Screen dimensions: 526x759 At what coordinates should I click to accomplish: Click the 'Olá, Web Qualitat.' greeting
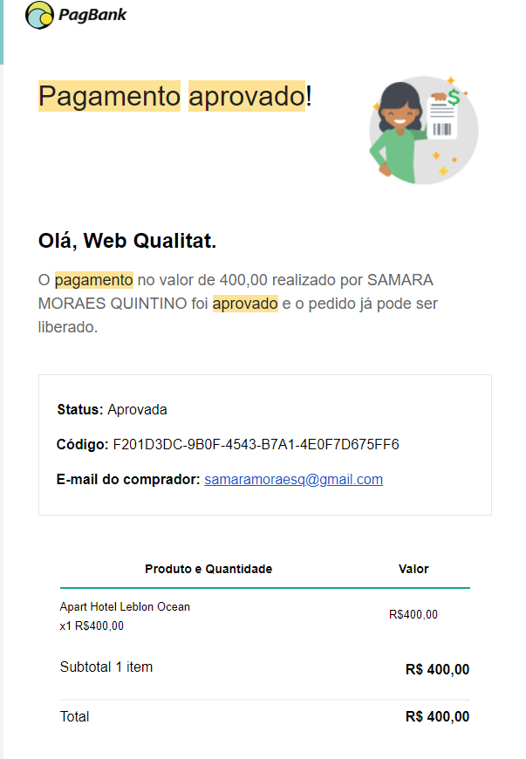127,241
